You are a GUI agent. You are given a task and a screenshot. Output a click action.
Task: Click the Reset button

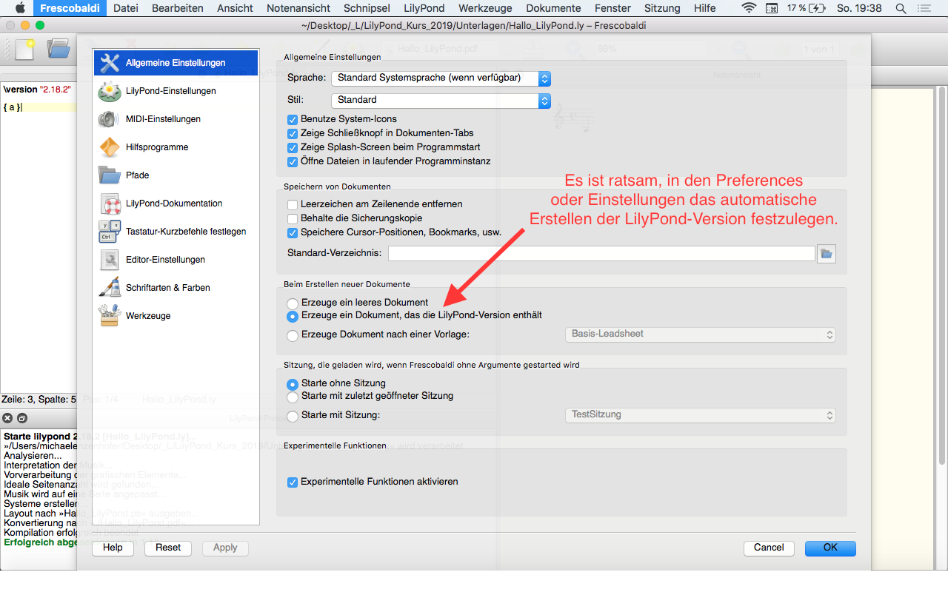[168, 548]
